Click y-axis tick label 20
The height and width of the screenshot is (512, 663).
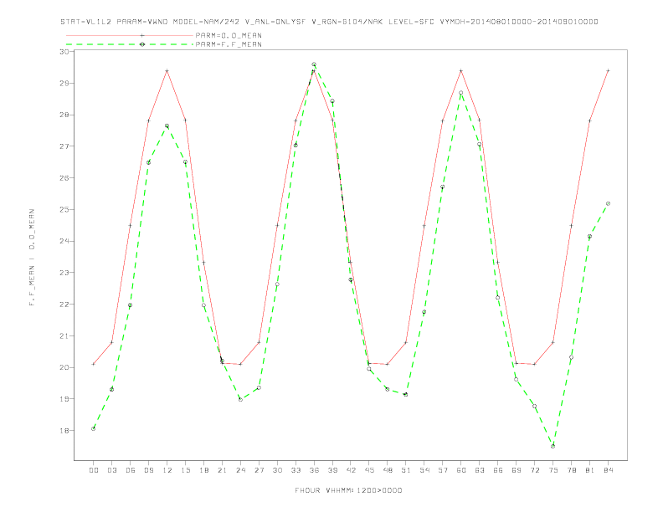click(64, 367)
